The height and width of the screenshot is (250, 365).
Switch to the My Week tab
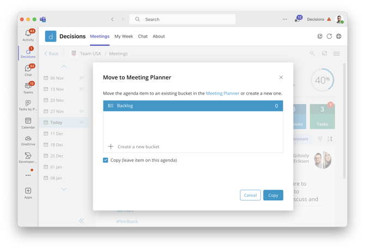click(x=124, y=36)
